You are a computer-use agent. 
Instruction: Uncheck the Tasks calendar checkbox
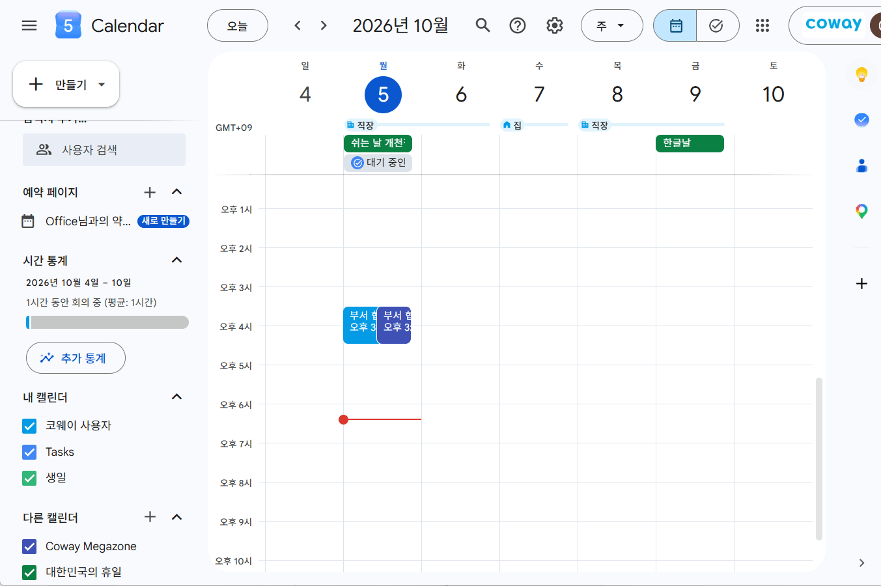(x=29, y=452)
